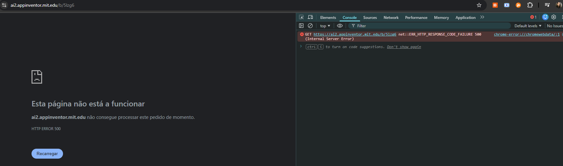
Task: Toggle the device toolbar icon
Action: pyautogui.click(x=310, y=17)
